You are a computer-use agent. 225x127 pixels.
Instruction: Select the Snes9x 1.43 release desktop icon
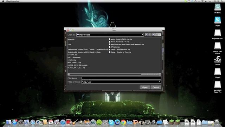coord(218,48)
